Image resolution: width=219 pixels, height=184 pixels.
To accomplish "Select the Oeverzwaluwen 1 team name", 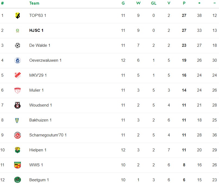I will pyautogui.click(x=45, y=60).
